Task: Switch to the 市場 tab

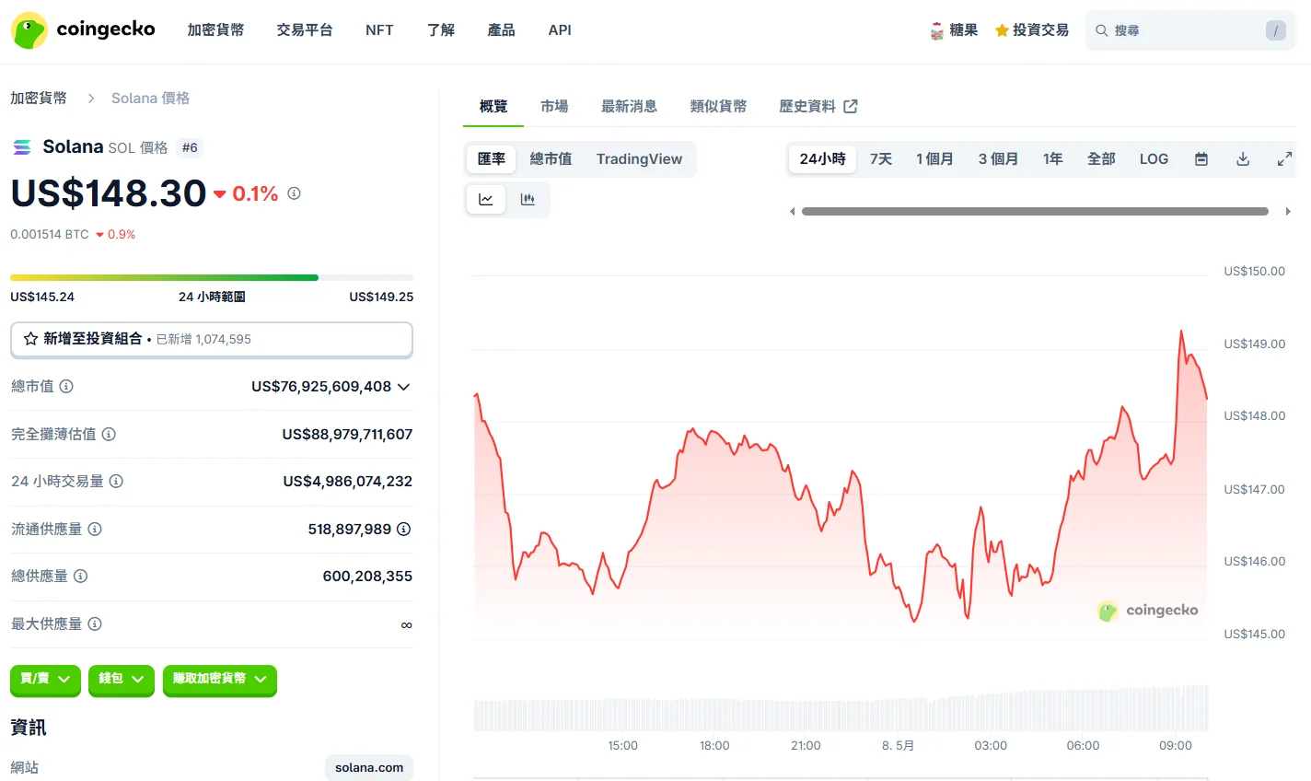Action: (554, 106)
